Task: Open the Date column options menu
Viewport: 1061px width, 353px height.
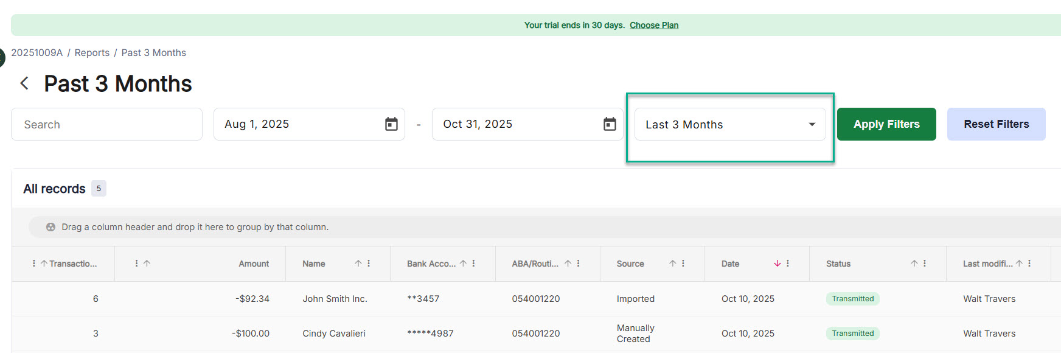Action: (x=788, y=264)
